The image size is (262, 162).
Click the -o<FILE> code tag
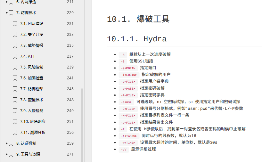(x=128, y=123)
